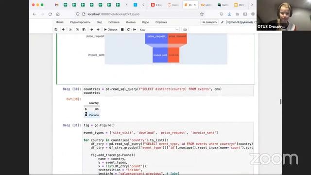Click the blue invoice_sent funnel segment

tap(160, 55)
